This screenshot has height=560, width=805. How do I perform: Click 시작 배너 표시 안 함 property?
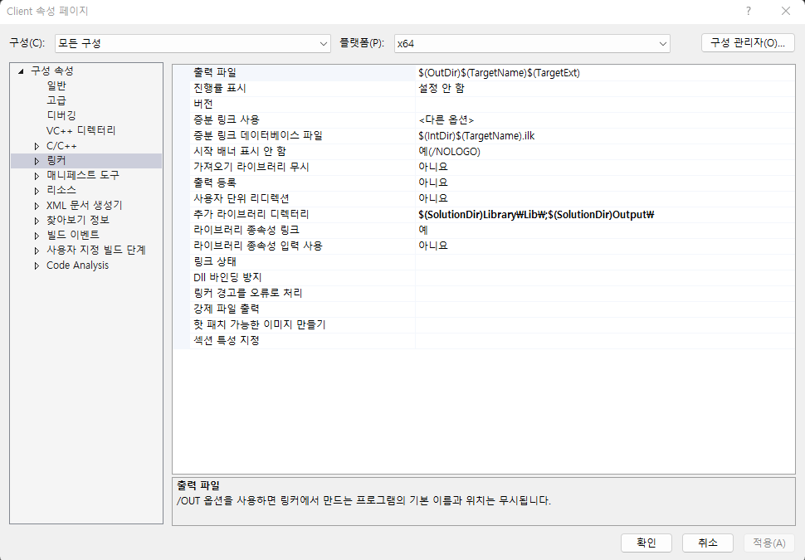coord(240,152)
